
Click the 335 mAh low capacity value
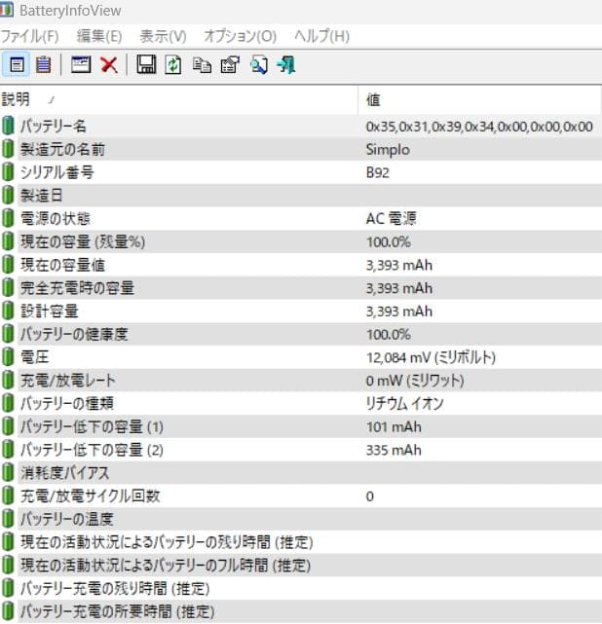point(394,450)
